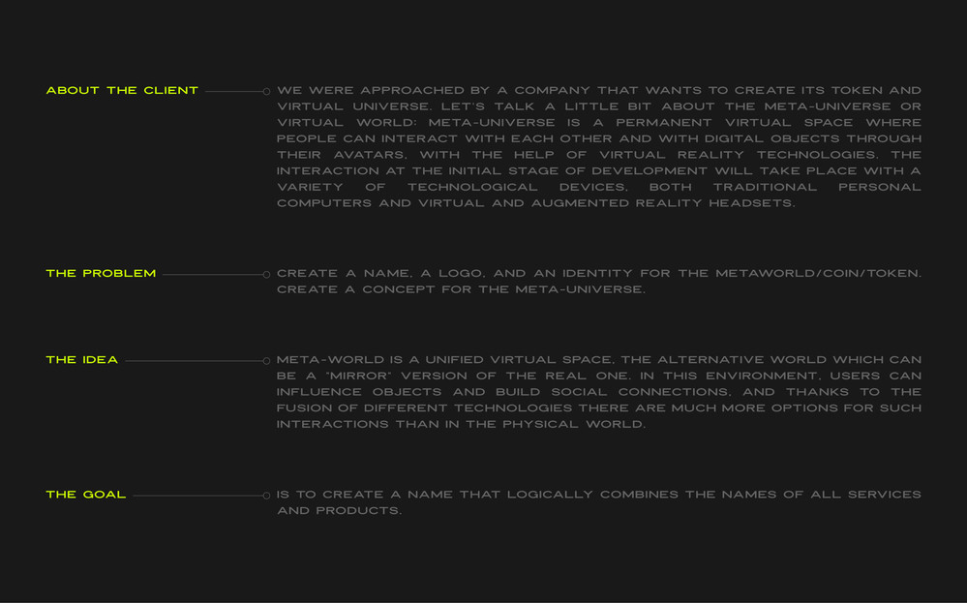Click the word "METAWORLD/COIN/TOKEN"
Image resolution: width=967 pixels, height=603 pixels.
pyautogui.click(x=817, y=274)
